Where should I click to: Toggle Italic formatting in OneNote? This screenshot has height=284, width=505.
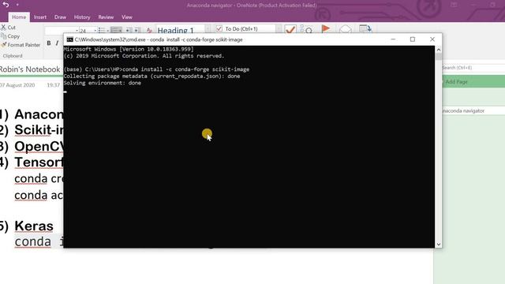(57, 43)
